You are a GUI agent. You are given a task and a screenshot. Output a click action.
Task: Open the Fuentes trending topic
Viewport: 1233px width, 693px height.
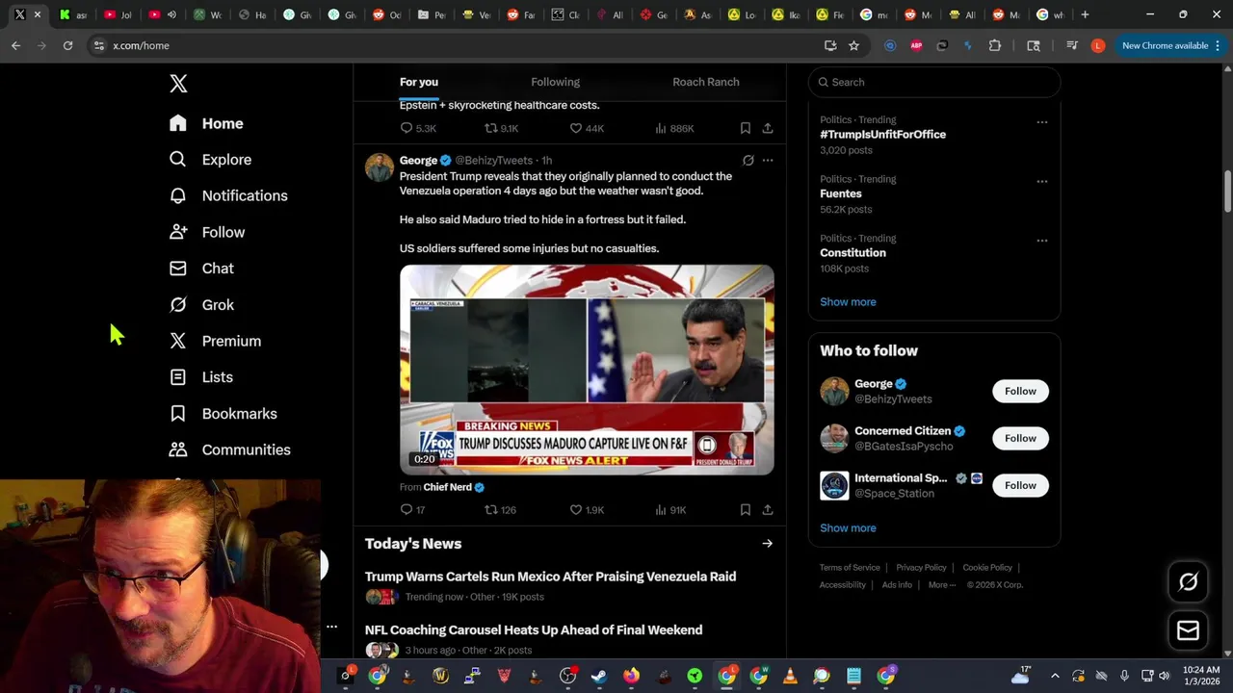pyautogui.click(x=841, y=193)
